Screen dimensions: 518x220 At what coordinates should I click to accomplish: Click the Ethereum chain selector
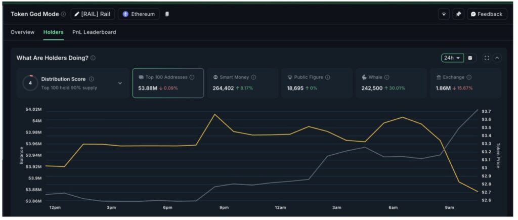139,14
